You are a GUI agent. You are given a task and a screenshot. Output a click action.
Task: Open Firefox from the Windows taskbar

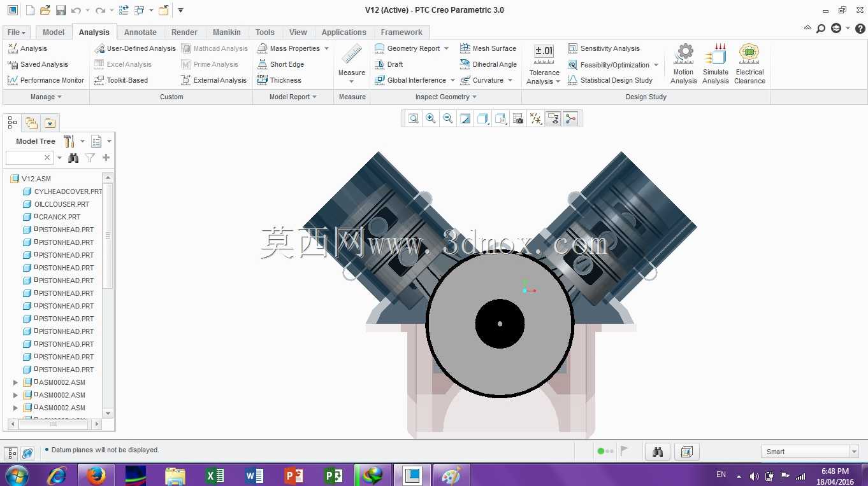pos(96,475)
